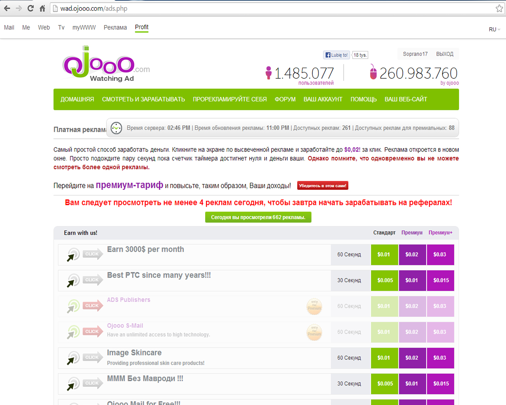Click the server time clock icon

tap(116, 128)
